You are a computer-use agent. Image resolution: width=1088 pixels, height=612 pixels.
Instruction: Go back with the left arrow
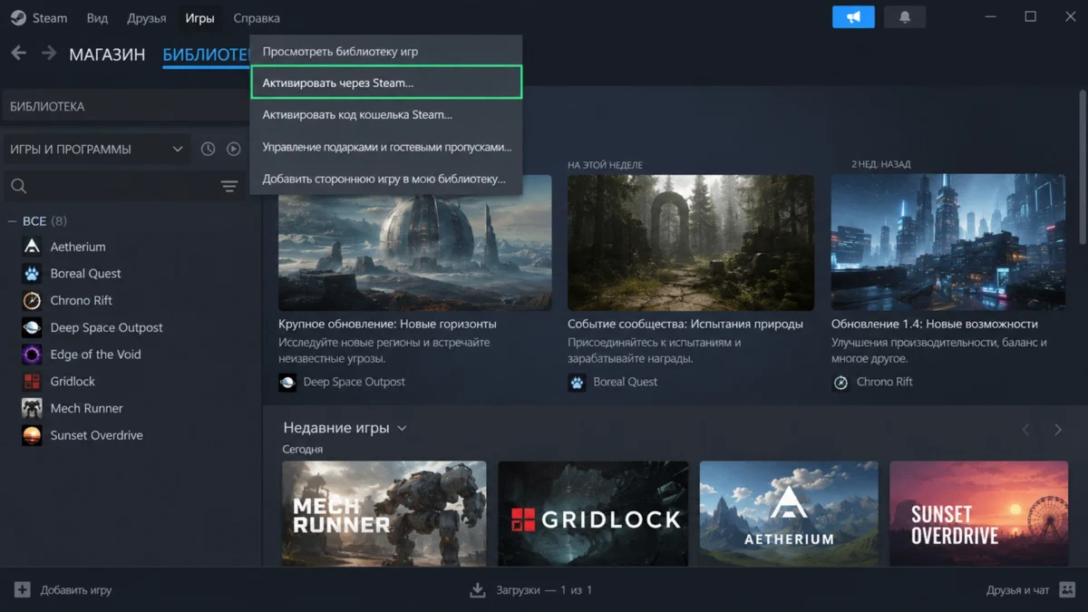coord(18,53)
